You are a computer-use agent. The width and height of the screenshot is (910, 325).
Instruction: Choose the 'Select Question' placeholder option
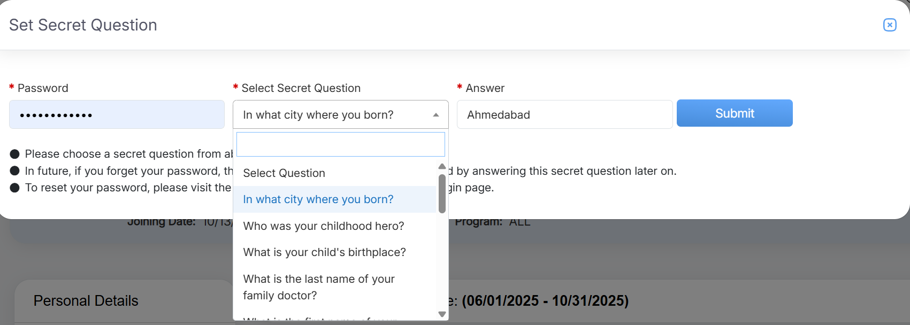(284, 173)
